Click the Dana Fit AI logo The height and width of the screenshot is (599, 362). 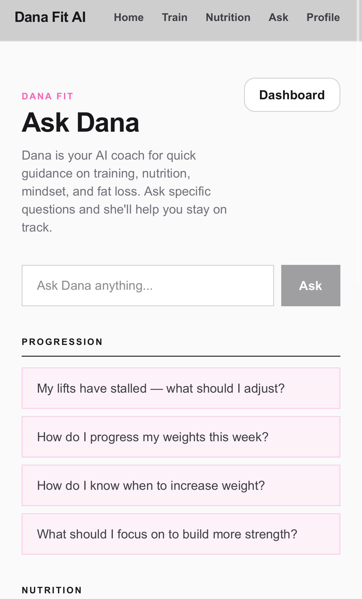point(50,17)
